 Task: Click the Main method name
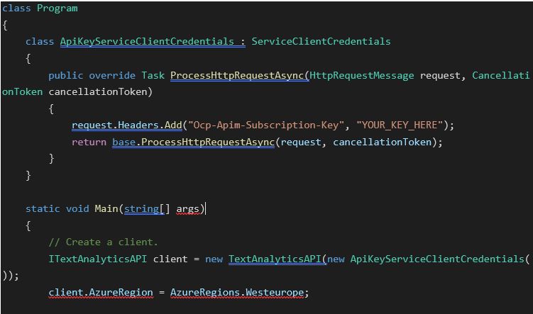click(x=106, y=208)
